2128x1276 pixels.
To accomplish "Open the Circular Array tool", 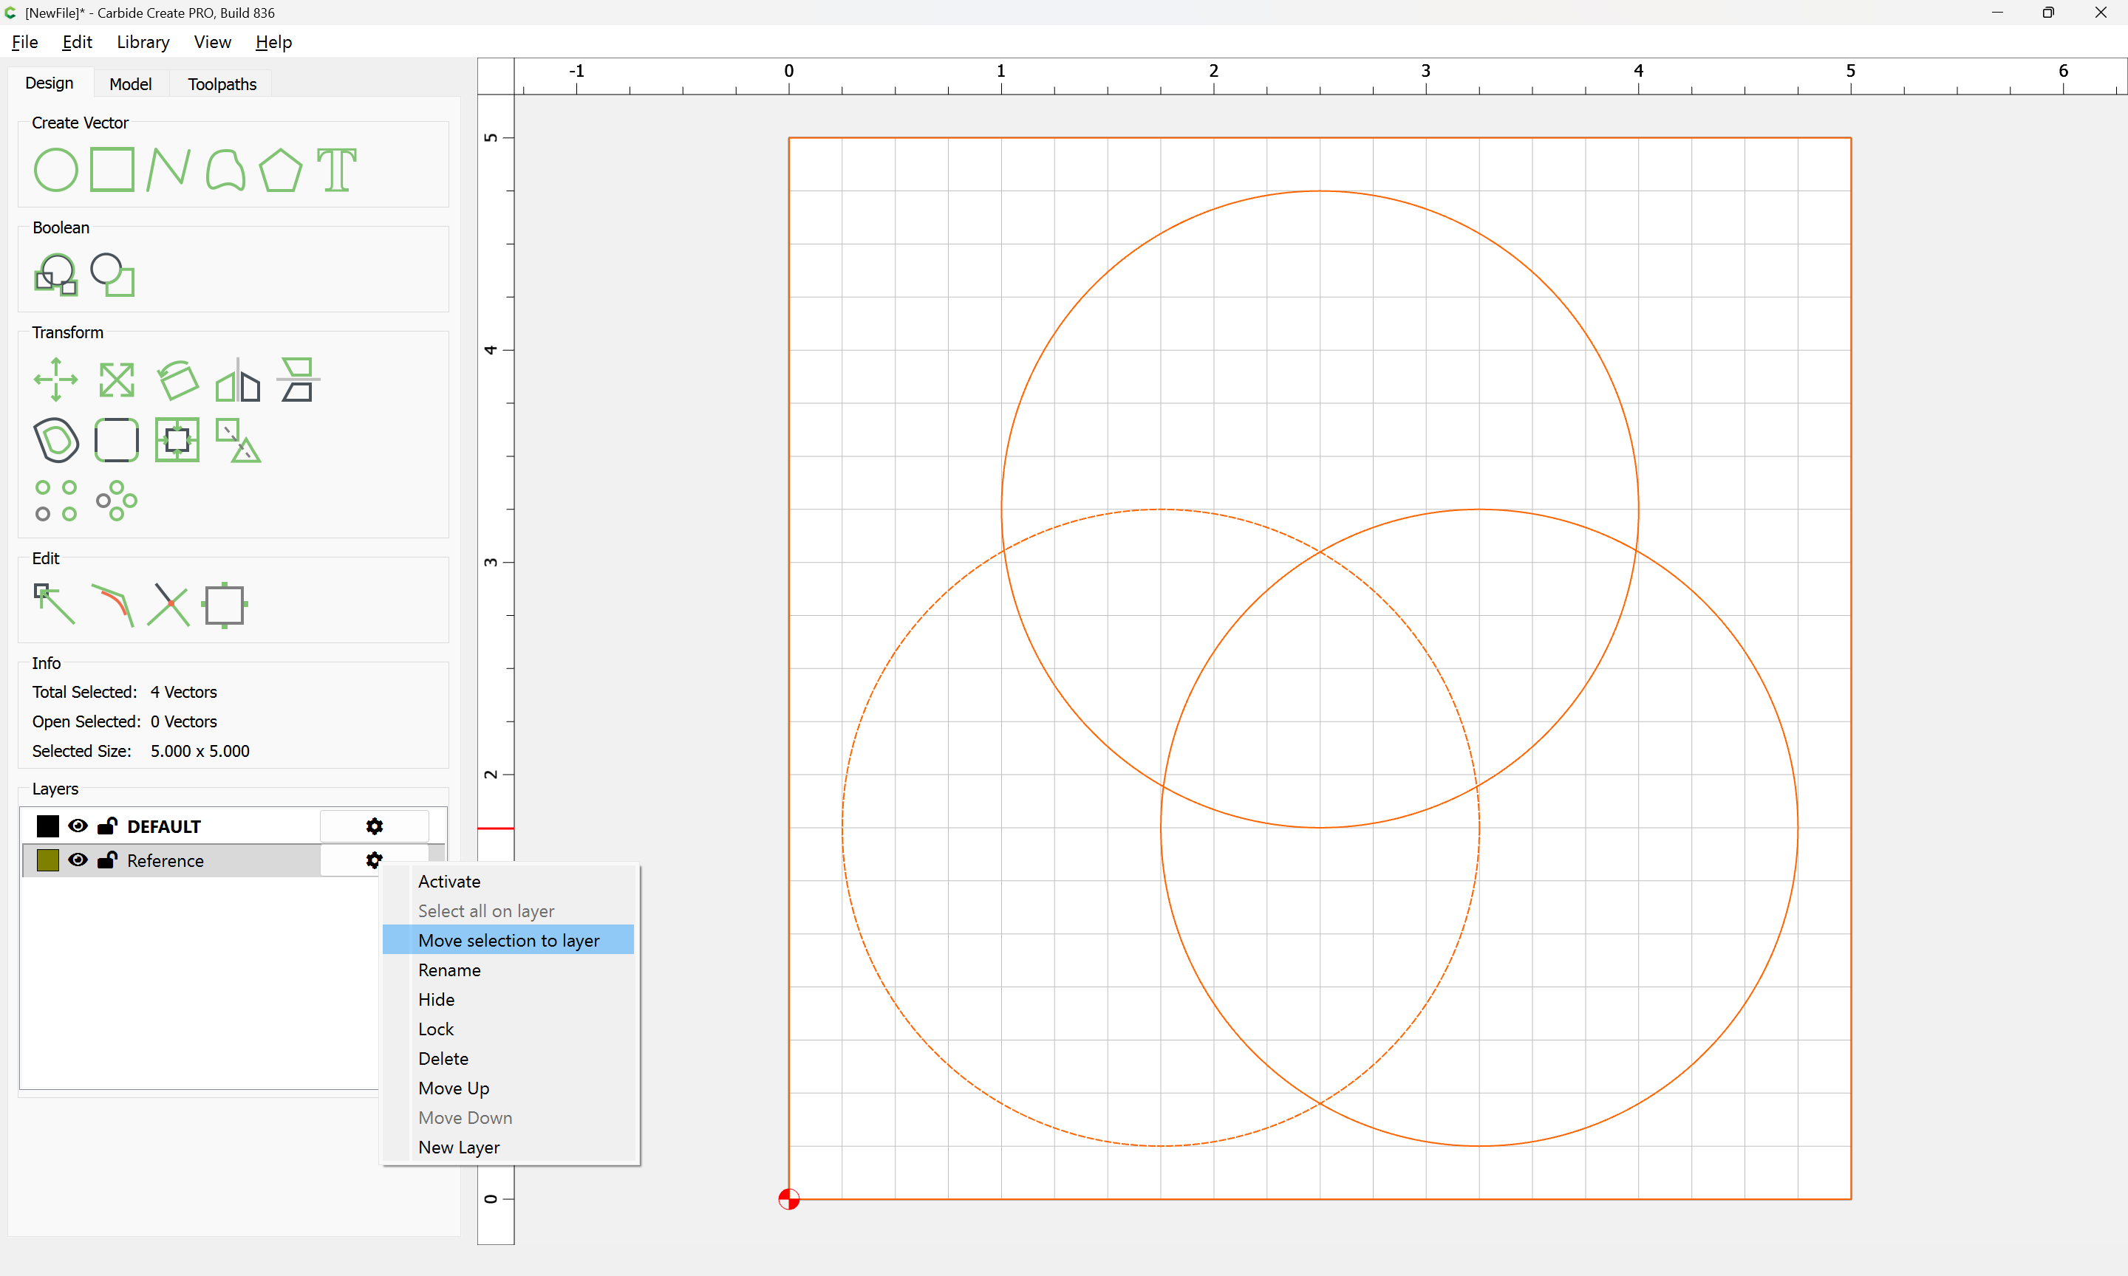I will 117,501.
